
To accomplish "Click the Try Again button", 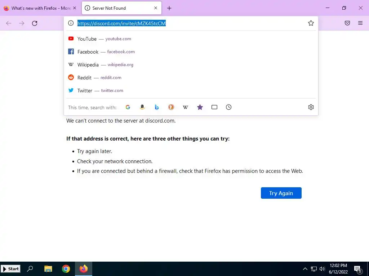I will 281,193.
